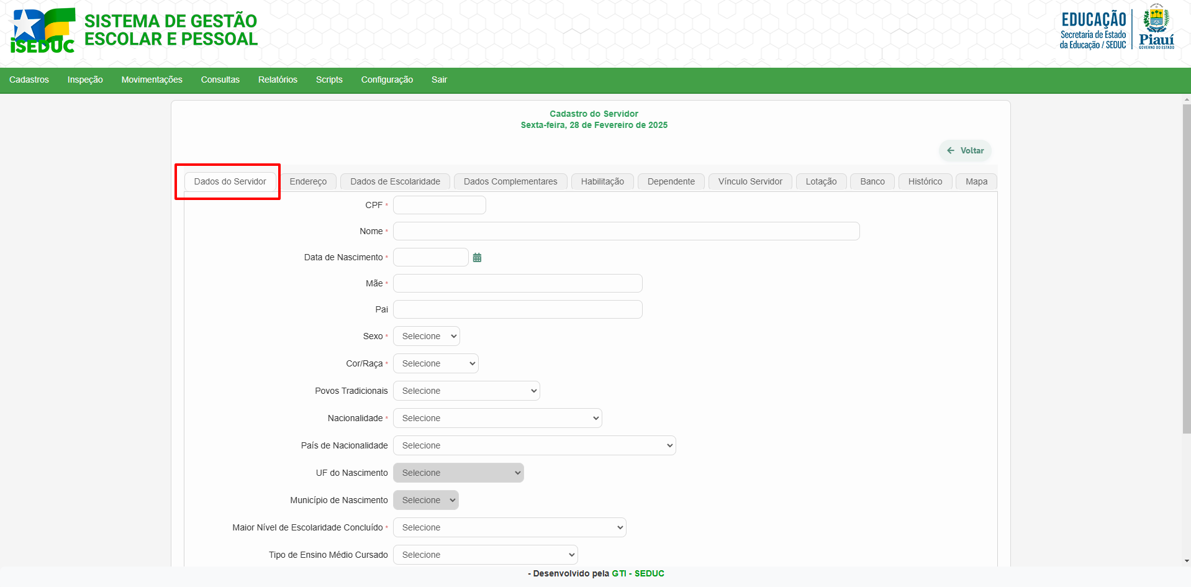Click Sair to log out
The image size is (1191, 587).
coord(439,80)
